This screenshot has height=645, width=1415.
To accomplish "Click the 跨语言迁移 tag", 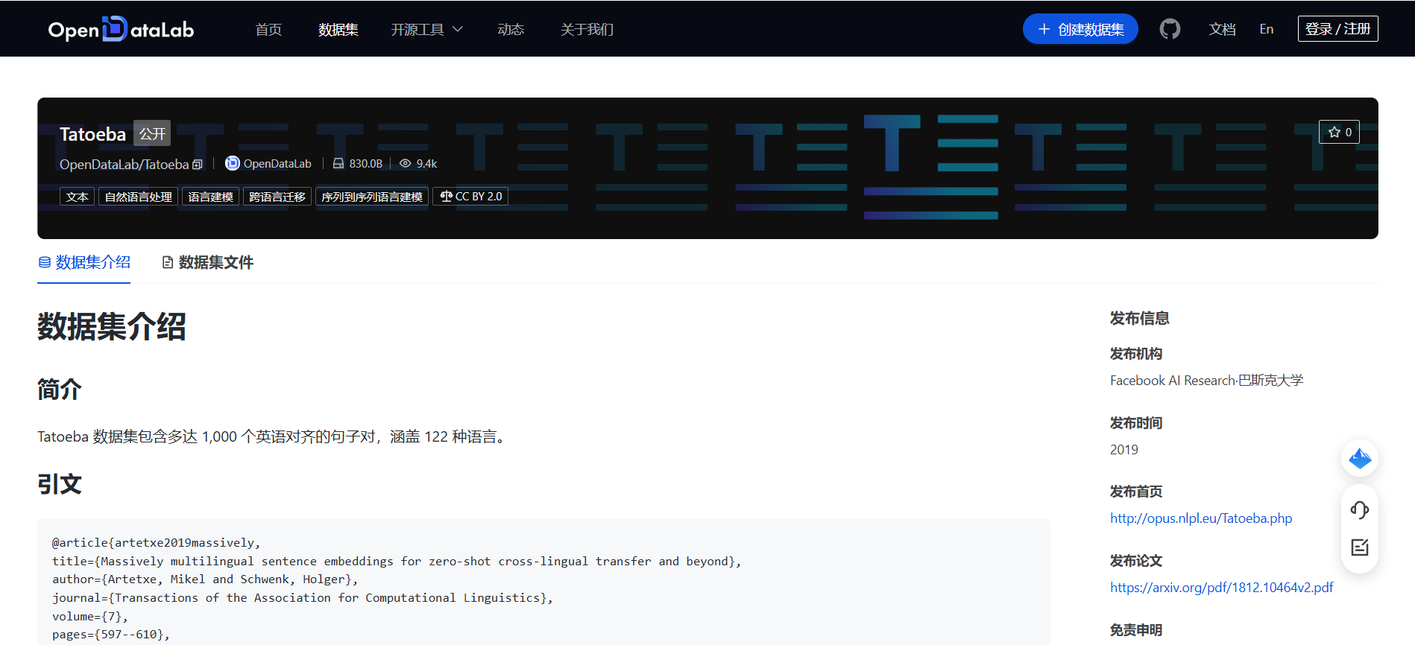I will tap(277, 197).
